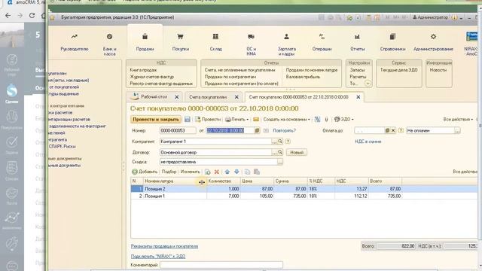Click into the Номер field 0000-000053
This screenshot has height=271, width=482.
tap(178, 130)
